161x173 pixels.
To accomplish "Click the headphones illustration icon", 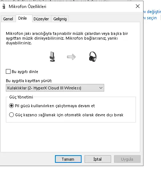I will point(93,57).
